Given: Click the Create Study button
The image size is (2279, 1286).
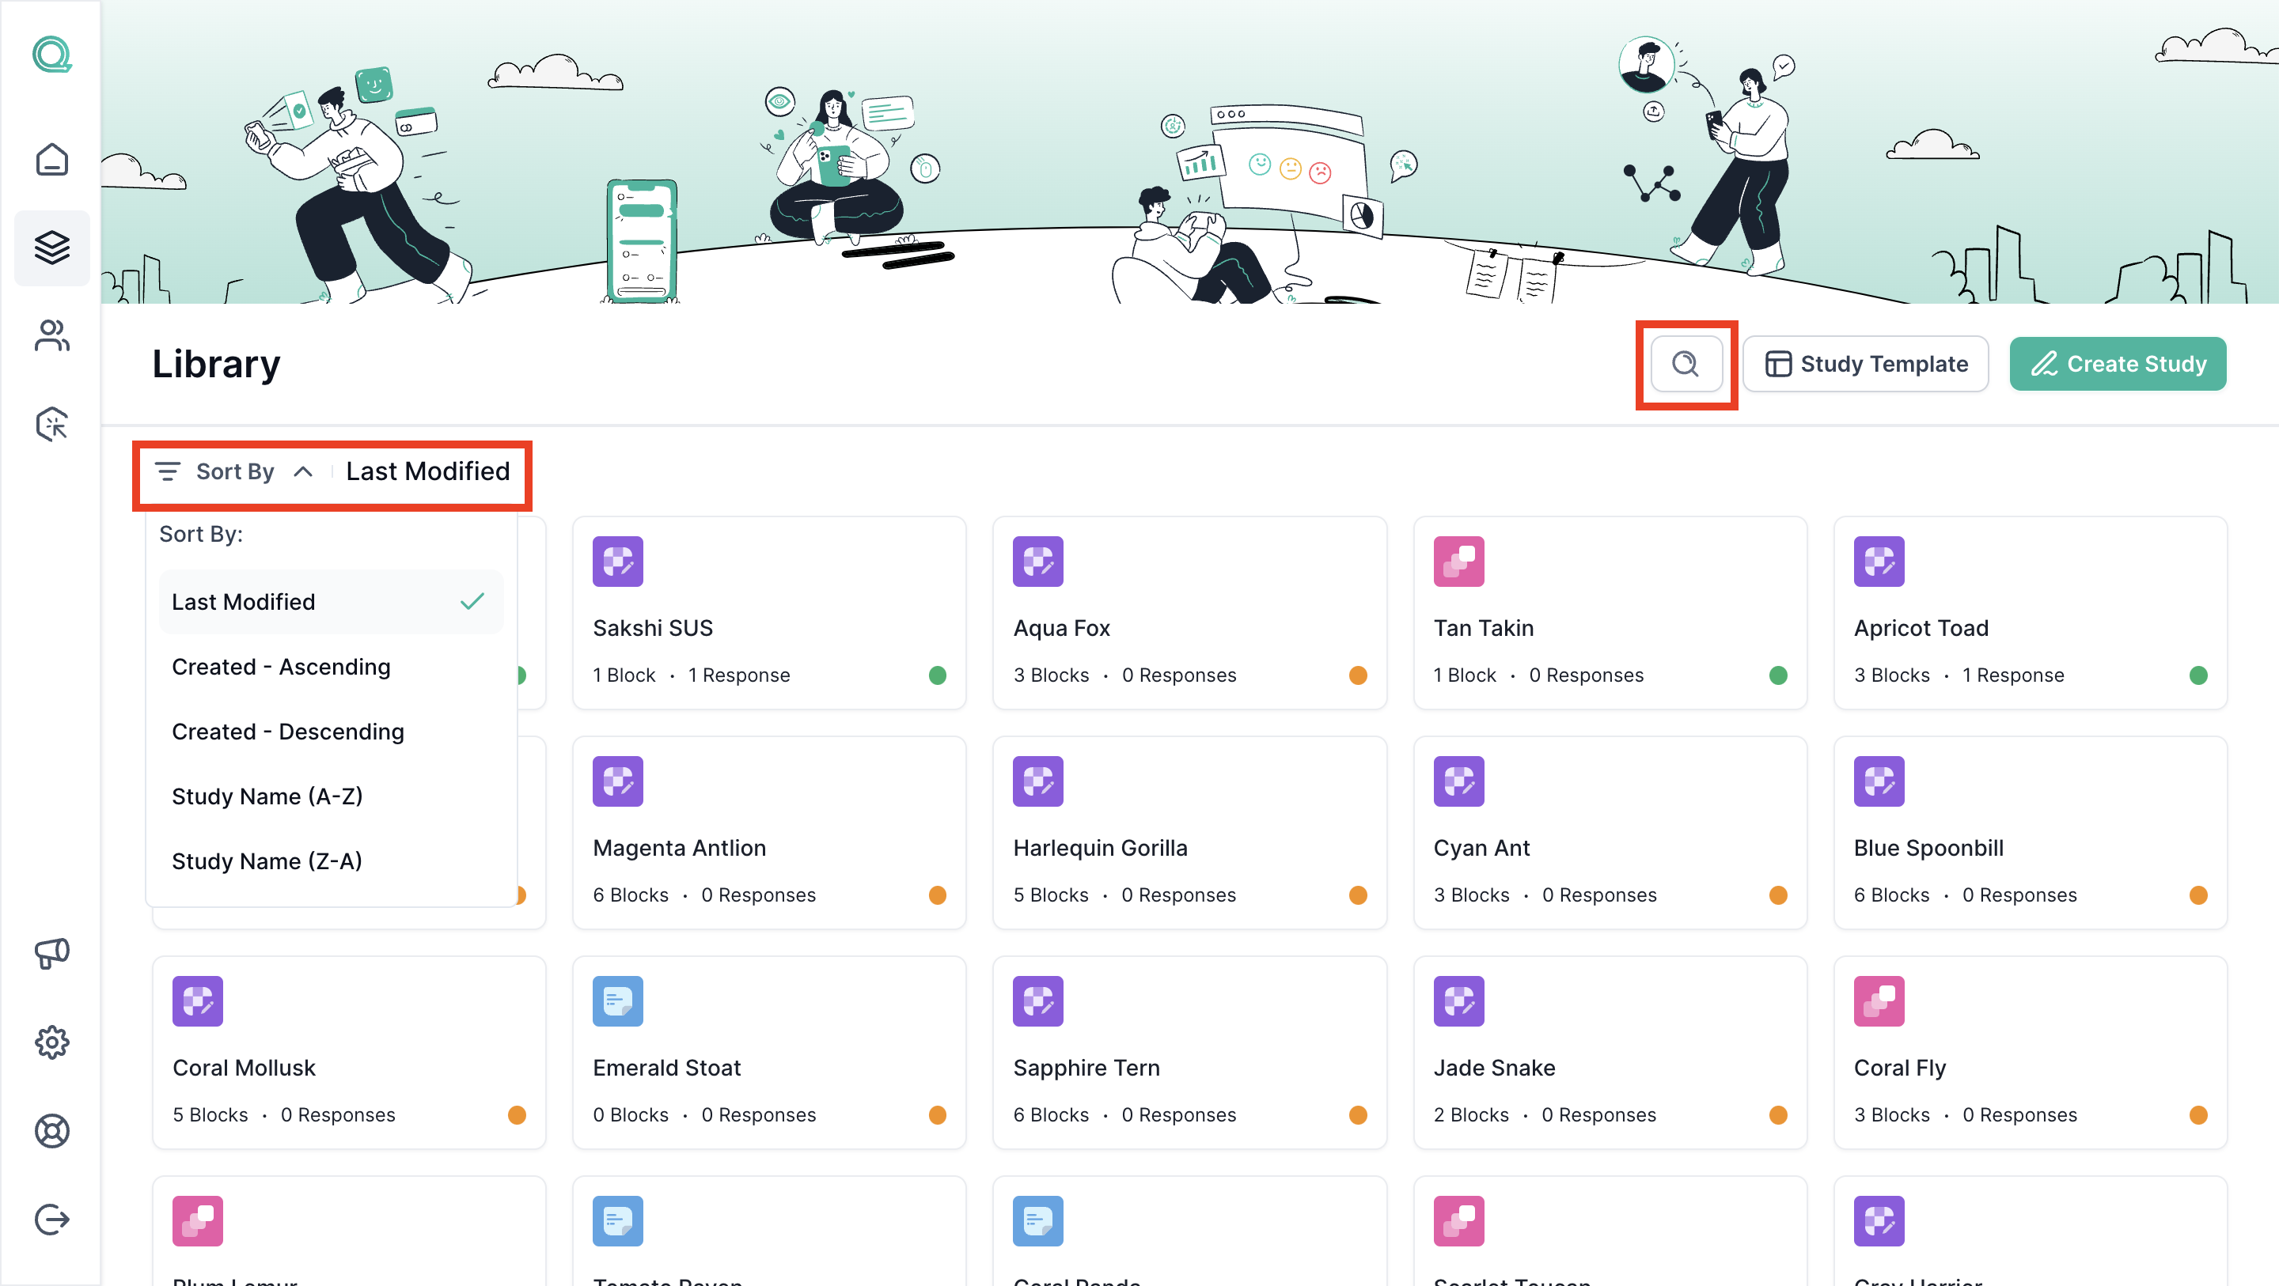Looking at the screenshot, I should pos(2117,364).
